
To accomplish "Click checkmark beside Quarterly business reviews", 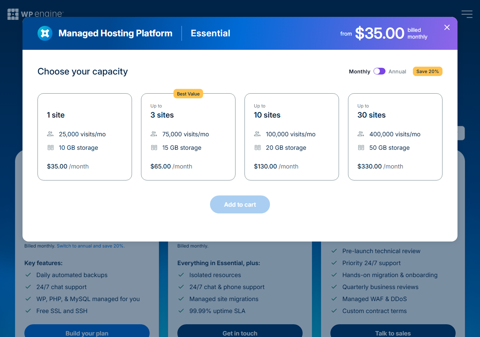I will [x=334, y=287].
